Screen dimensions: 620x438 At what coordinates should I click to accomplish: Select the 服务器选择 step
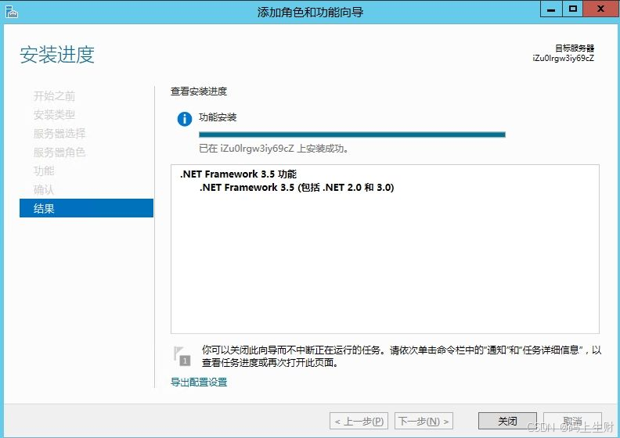click(59, 133)
